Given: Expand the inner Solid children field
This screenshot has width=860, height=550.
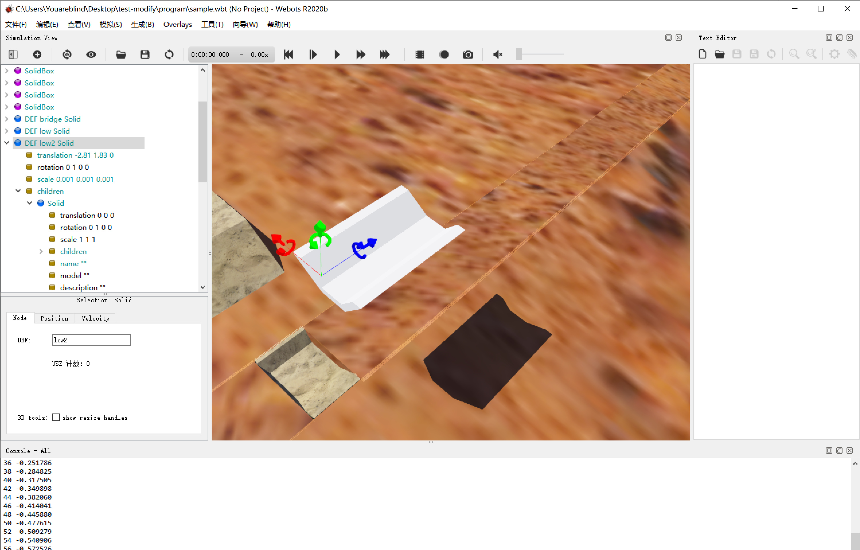Looking at the screenshot, I should (x=41, y=251).
